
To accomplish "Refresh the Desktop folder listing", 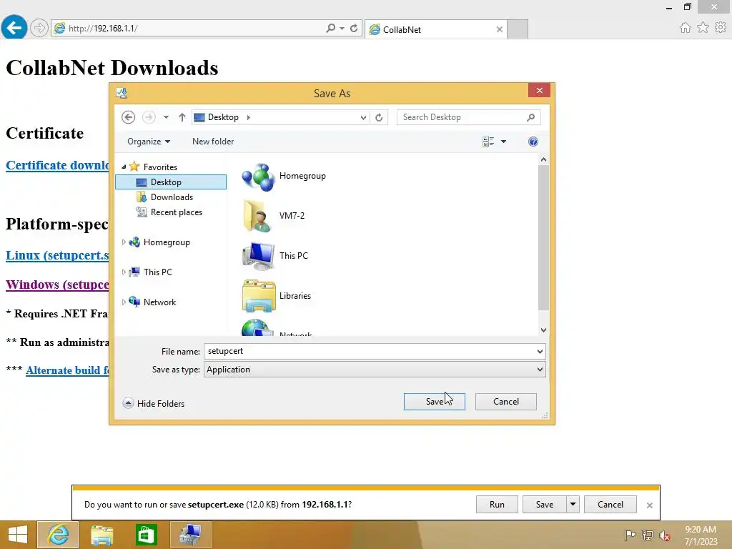I will coord(379,117).
